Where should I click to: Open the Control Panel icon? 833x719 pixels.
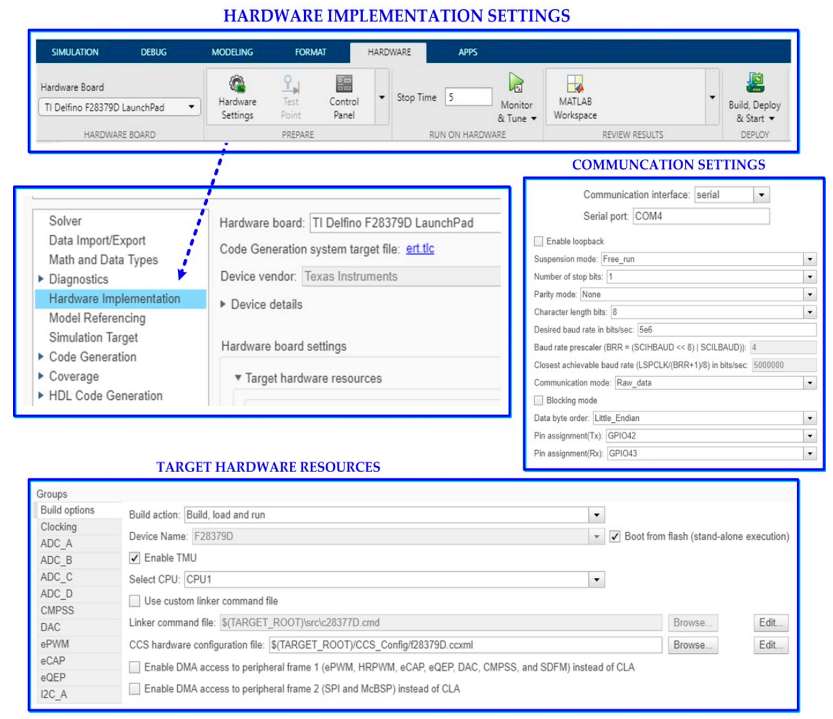344,84
